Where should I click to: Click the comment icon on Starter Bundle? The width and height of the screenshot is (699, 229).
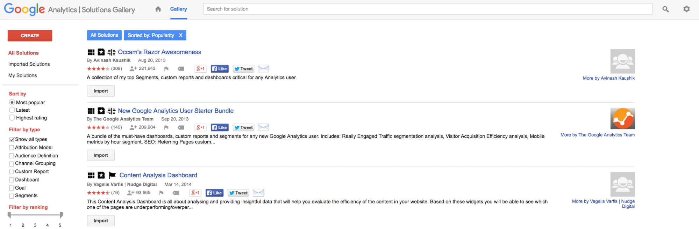coord(181,127)
